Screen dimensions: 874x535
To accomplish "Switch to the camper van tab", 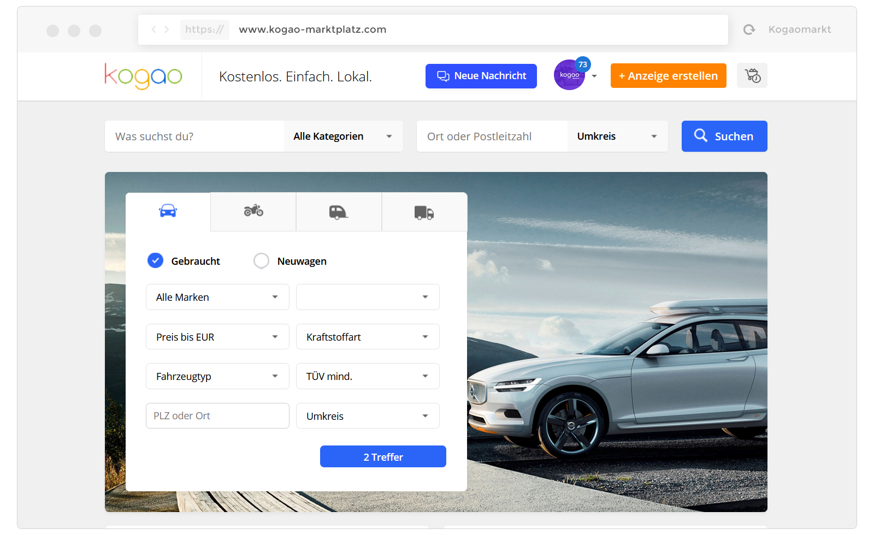I will 339,211.
